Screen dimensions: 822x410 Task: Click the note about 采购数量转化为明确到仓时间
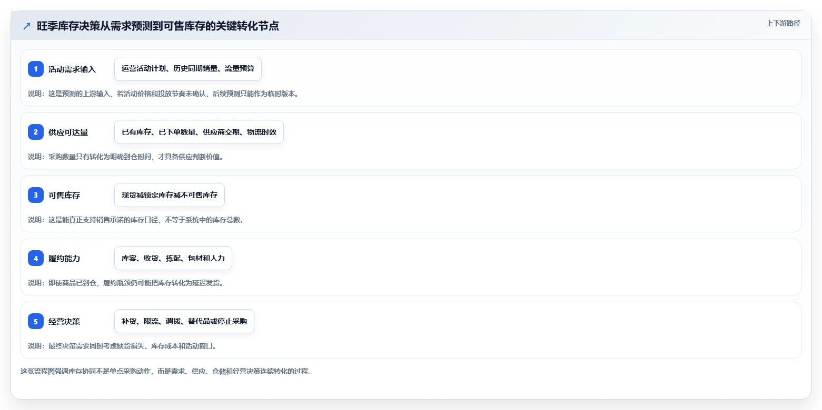pos(125,157)
